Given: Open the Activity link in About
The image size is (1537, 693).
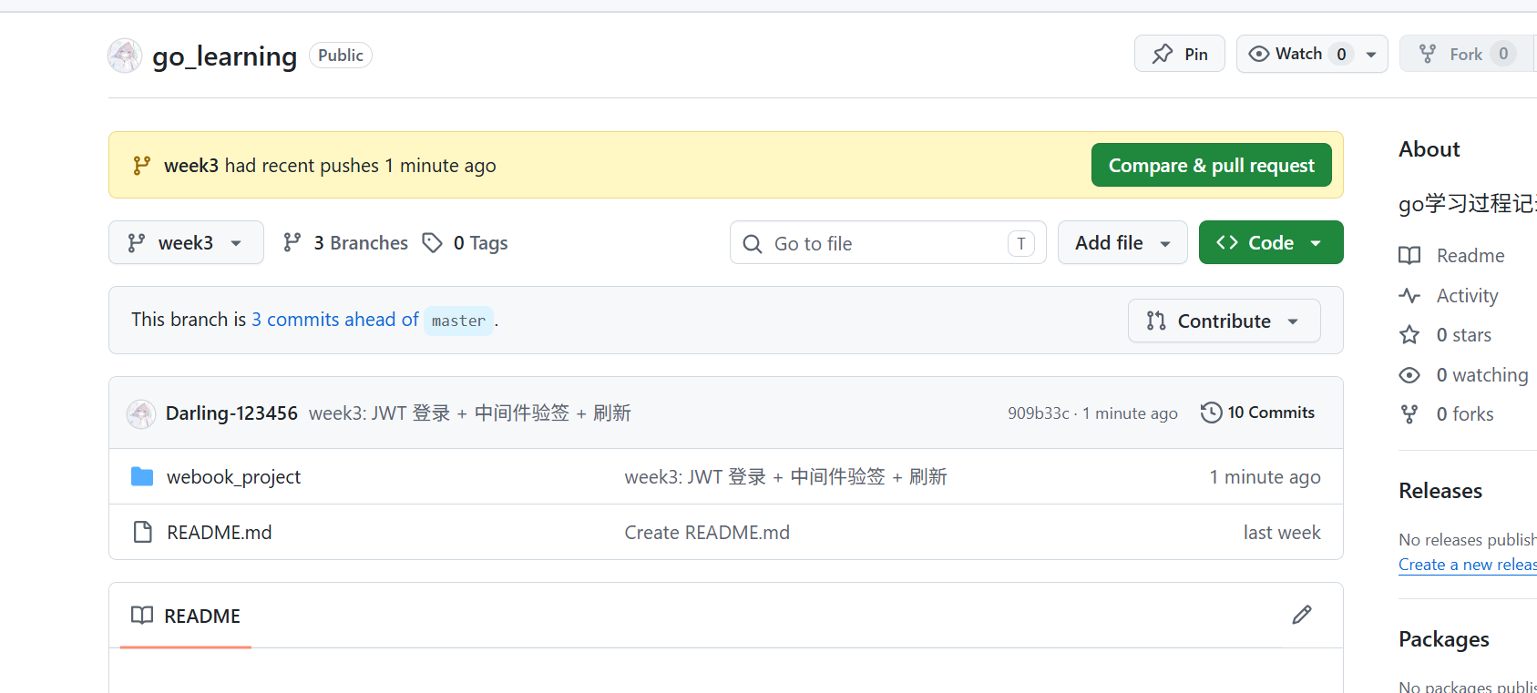Looking at the screenshot, I should [x=1467, y=296].
